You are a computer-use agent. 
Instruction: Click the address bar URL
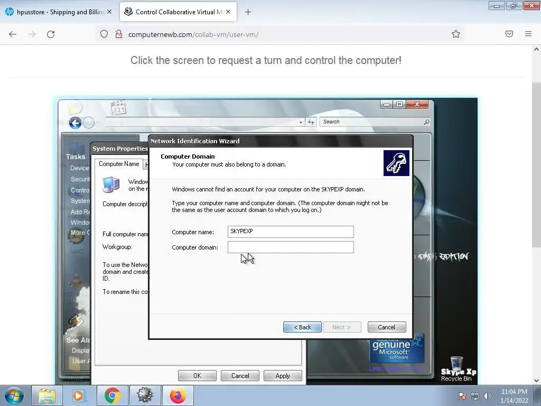[193, 34]
